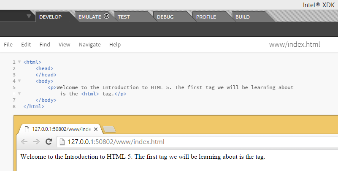
Task: Click the www/index.html file name label
Action: click(295, 44)
